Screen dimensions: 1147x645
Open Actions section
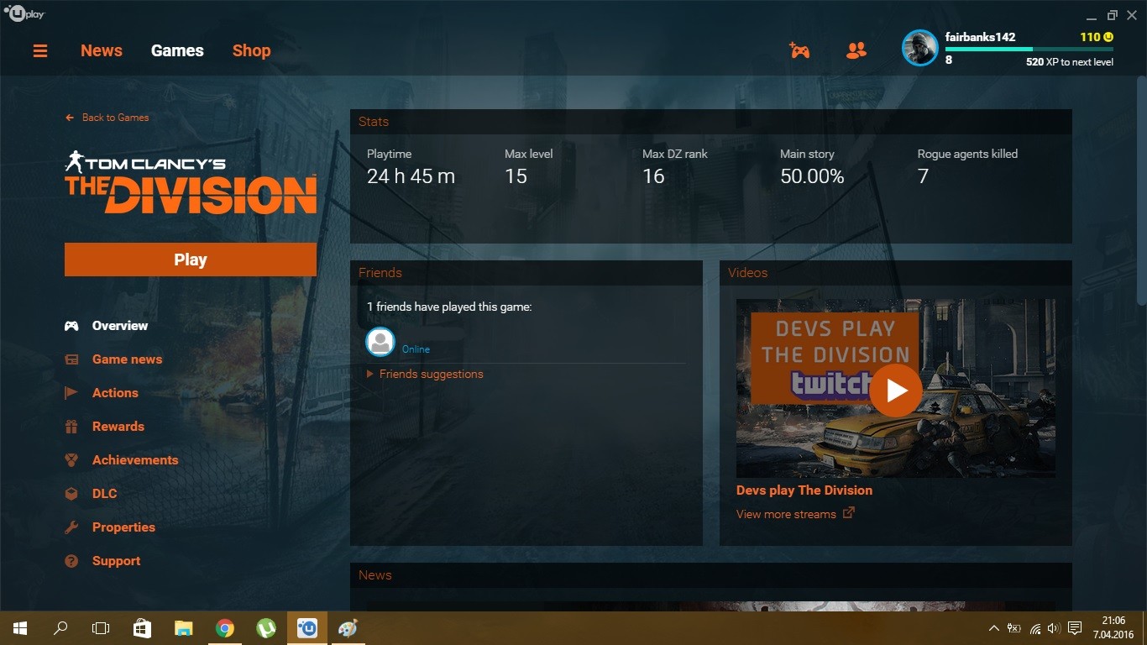coord(115,393)
